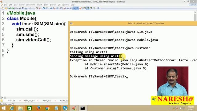
Task: Click the Redo arrow icon
Action: pyautogui.click(x=47, y=8)
